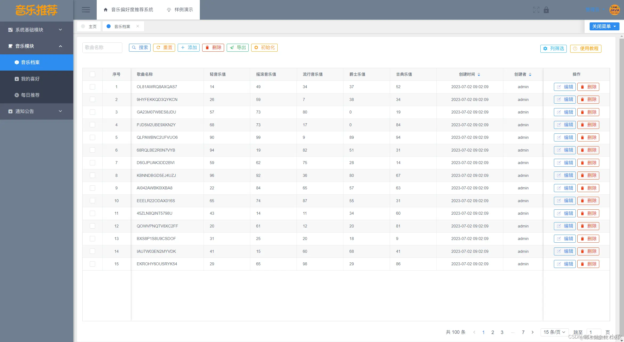Image resolution: width=624 pixels, height=342 pixels.
Task: Click the fullscreen toggle icon
Action: (x=536, y=10)
